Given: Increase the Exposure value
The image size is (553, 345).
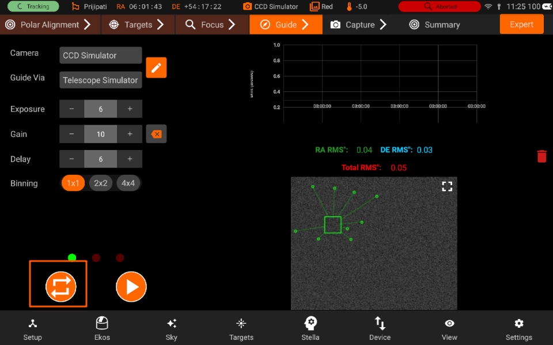Looking at the screenshot, I should pyautogui.click(x=130, y=109).
